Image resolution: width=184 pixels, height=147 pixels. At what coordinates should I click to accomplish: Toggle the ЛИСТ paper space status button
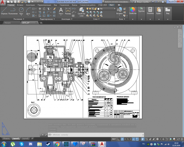114,138
